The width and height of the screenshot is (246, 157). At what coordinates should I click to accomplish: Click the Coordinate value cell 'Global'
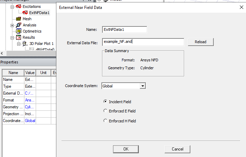[x=30, y=121]
